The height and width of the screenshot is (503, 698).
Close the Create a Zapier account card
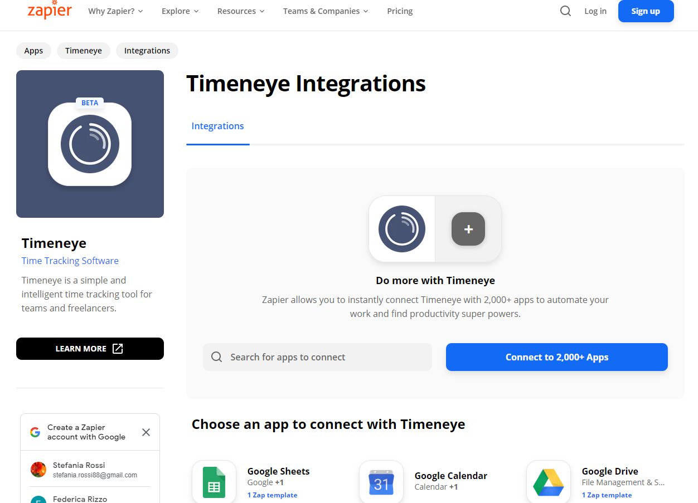(146, 432)
